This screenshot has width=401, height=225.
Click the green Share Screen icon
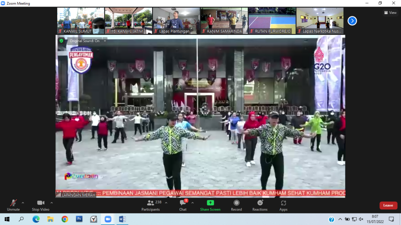(210, 203)
